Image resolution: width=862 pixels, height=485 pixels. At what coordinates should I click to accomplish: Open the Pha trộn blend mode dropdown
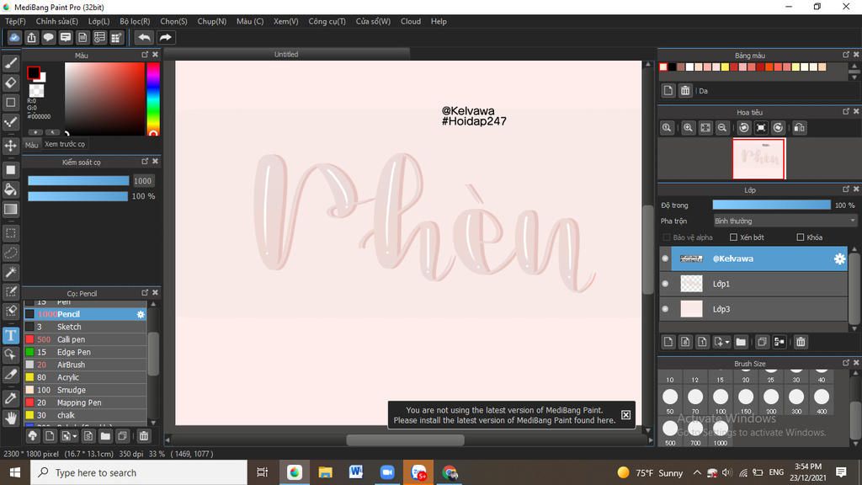coord(785,221)
